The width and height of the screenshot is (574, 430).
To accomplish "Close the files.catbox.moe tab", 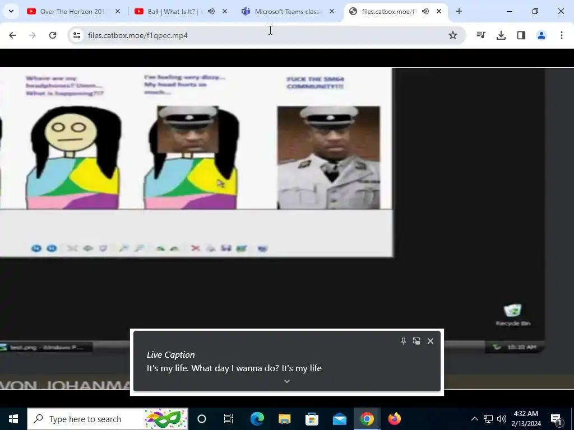I will click(x=439, y=11).
